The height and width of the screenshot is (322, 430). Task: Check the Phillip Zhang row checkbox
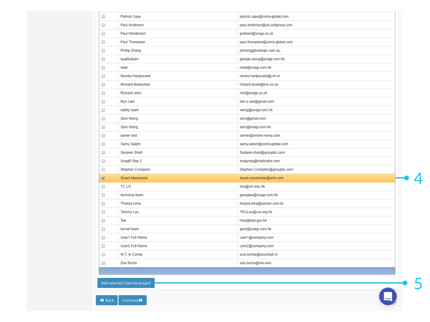pyautogui.click(x=103, y=50)
